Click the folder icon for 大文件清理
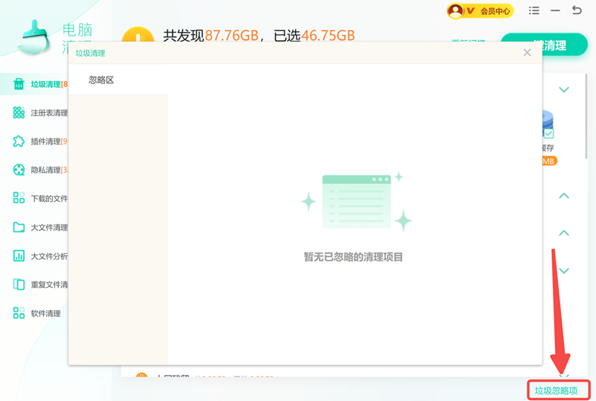Viewport: 596px width, 401px height. (19, 227)
